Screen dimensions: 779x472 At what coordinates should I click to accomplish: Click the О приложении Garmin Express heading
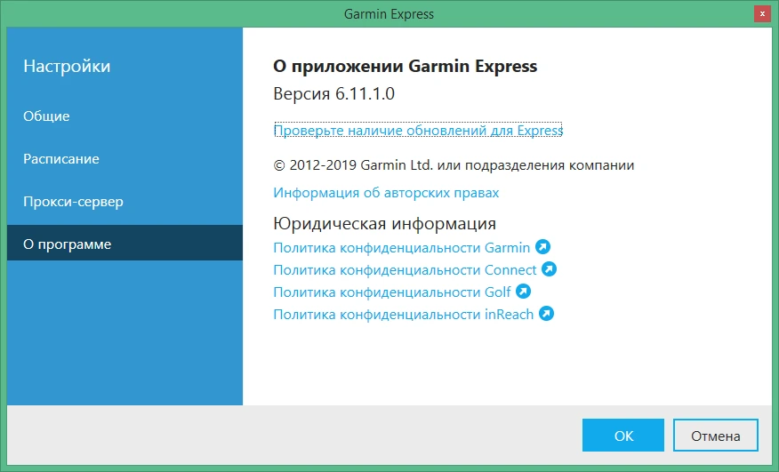(405, 66)
